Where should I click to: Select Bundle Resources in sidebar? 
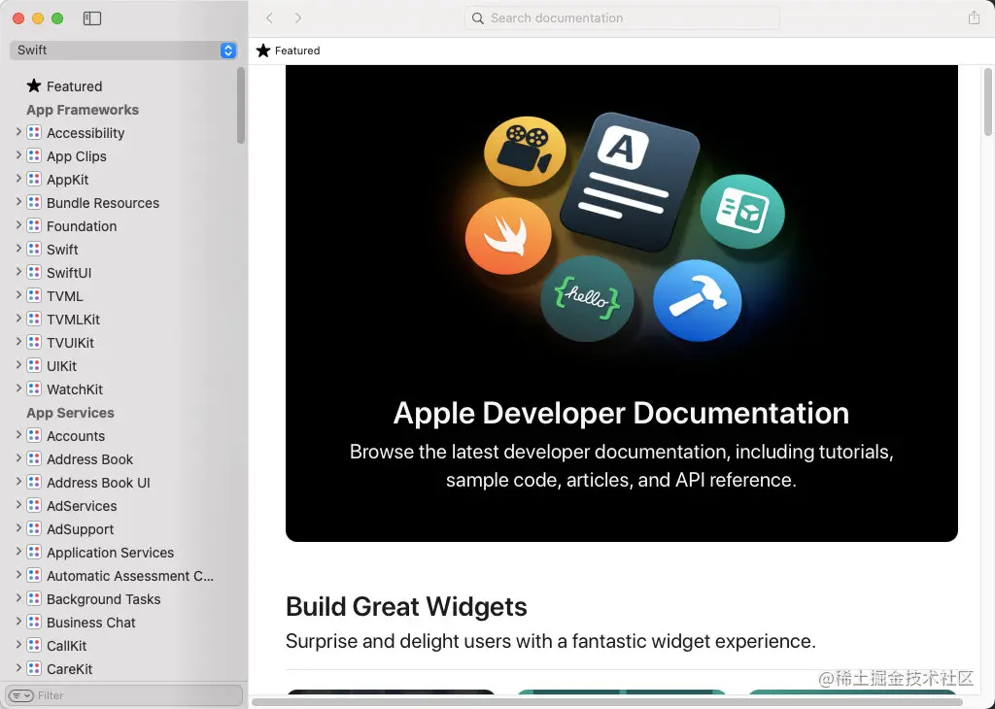pyautogui.click(x=103, y=203)
